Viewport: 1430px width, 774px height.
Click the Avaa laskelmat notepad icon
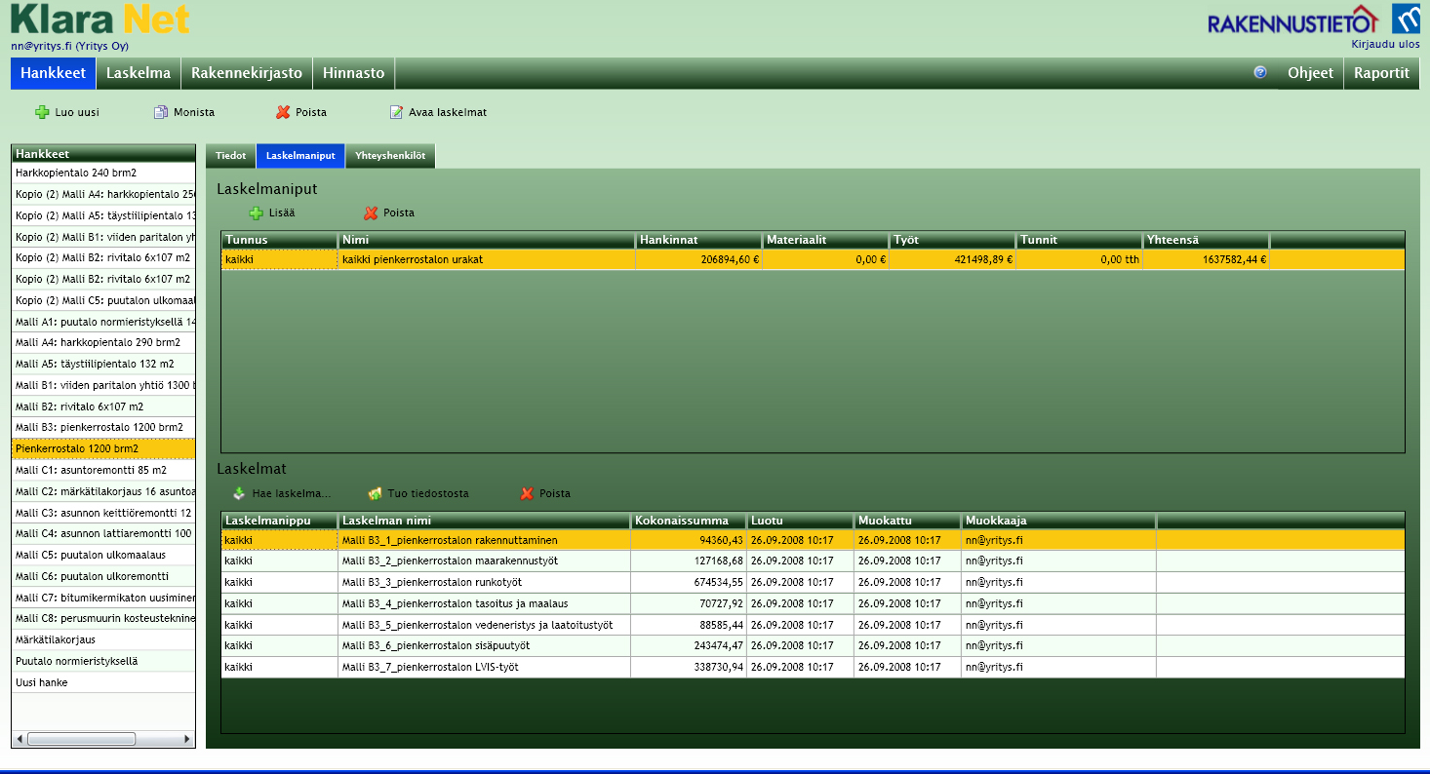point(396,112)
